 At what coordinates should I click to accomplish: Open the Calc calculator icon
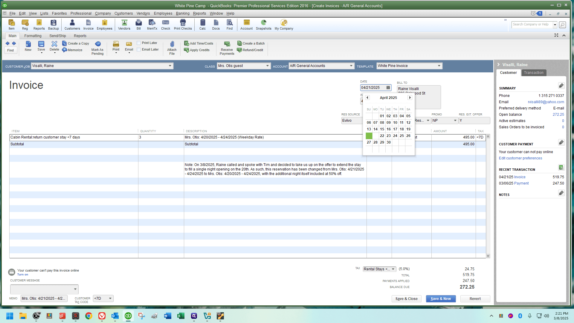pyautogui.click(x=203, y=25)
